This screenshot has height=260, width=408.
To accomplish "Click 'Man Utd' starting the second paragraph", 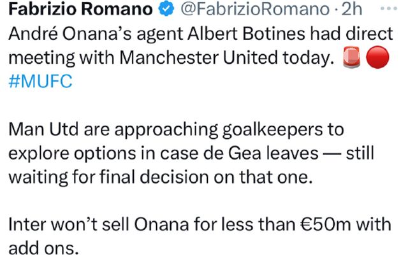I will click(x=43, y=129).
